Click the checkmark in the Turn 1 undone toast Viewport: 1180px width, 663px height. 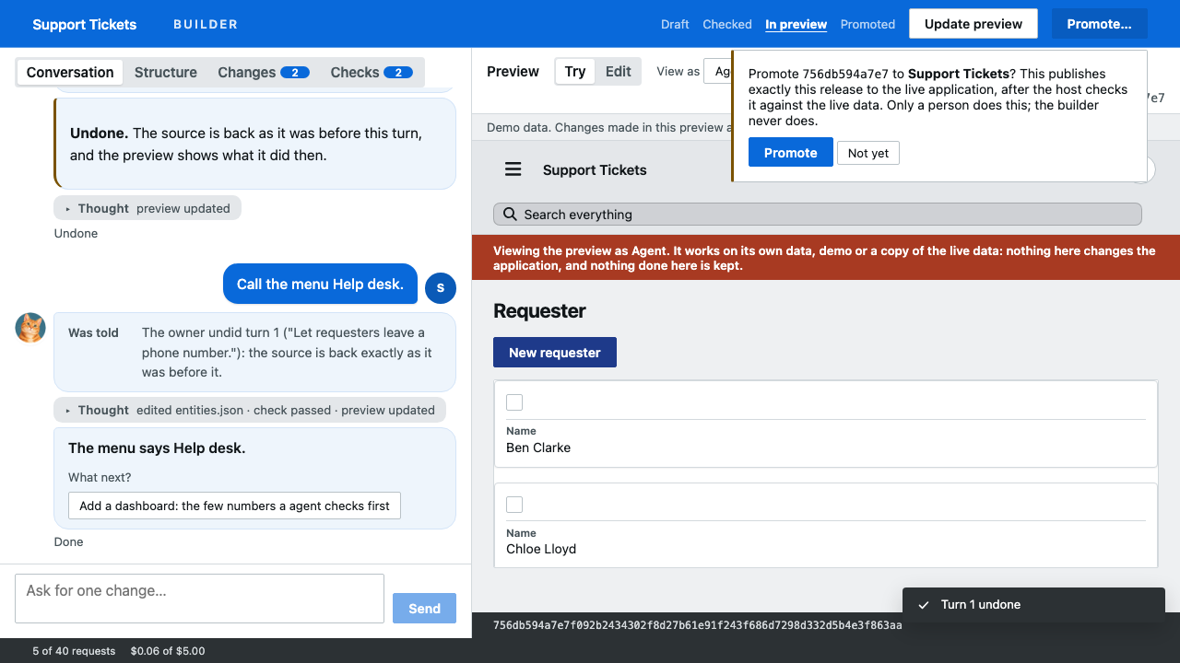pos(923,605)
